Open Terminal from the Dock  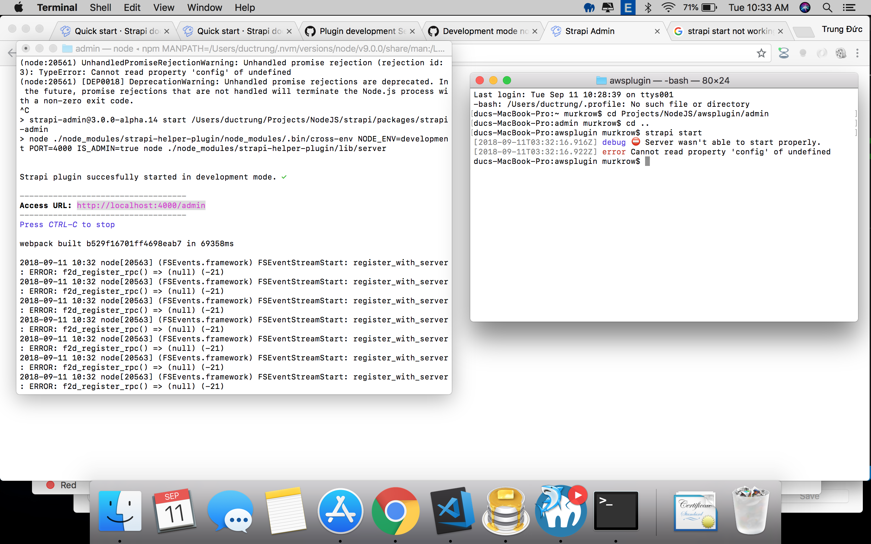point(616,511)
